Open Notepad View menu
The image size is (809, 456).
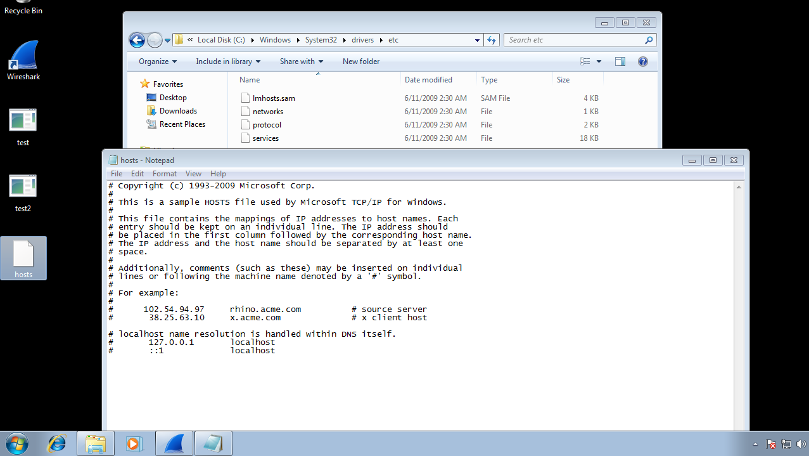point(193,174)
